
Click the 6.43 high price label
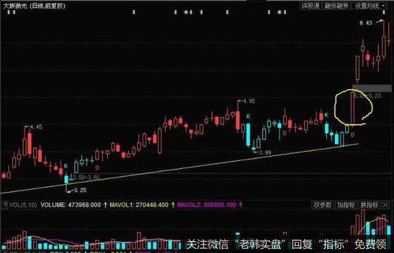[366, 23]
